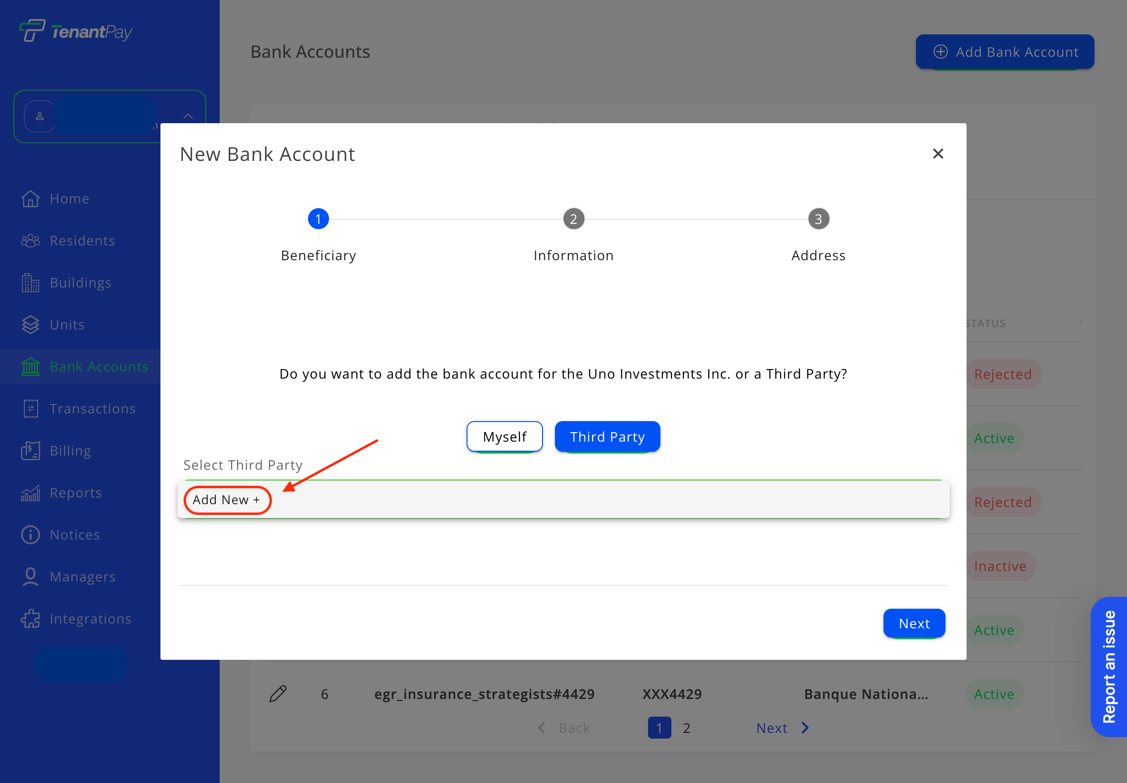This screenshot has width=1127, height=783.
Task: Click step 2 Information circle
Action: coord(573,219)
